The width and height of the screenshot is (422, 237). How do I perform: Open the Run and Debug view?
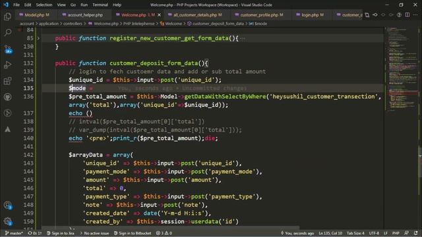[7, 65]
